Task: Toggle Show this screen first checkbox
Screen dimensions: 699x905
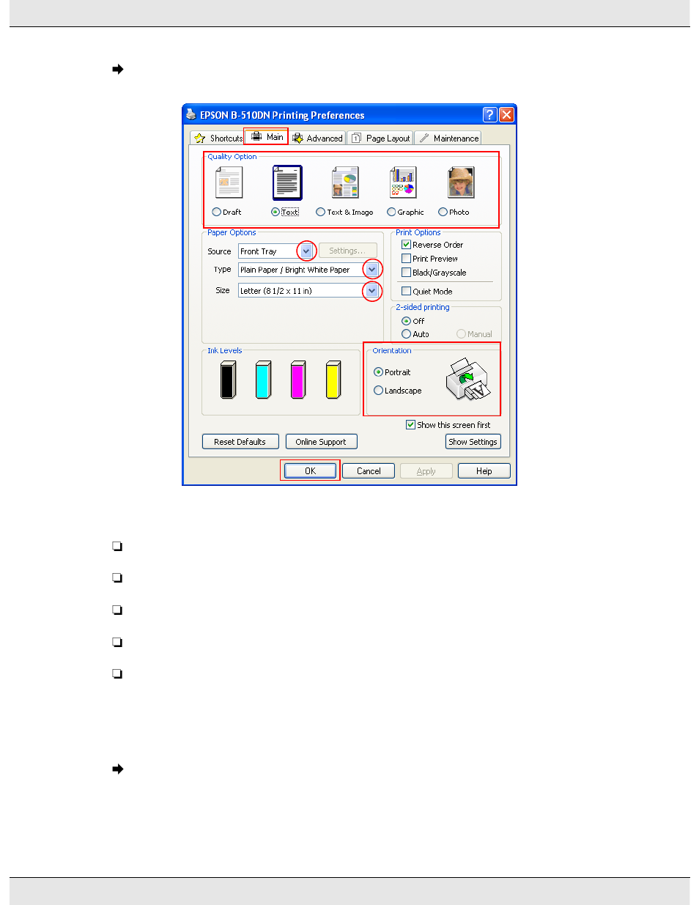Action: coord(410,425)
